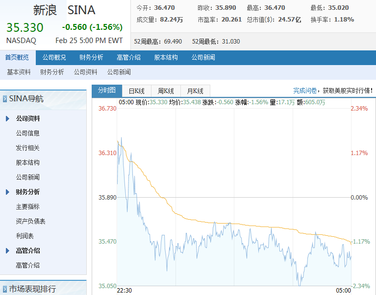Select the 周K线 chart tab
Viewport: 376px width, 295px height.
point(166,91)
